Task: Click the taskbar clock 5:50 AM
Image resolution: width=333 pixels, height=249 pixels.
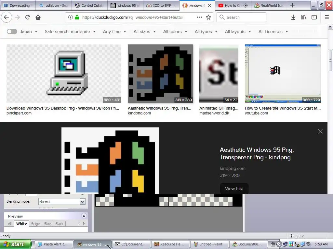Action: pos(321,244)
